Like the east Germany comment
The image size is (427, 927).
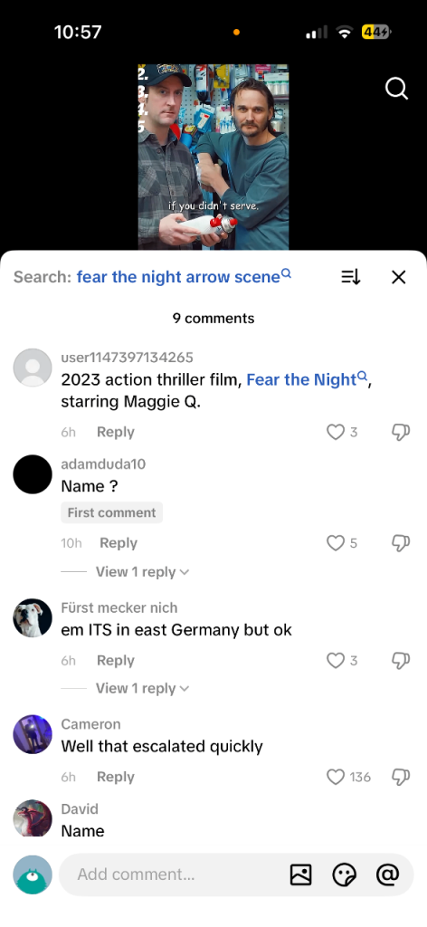click(x=336, y=660)
